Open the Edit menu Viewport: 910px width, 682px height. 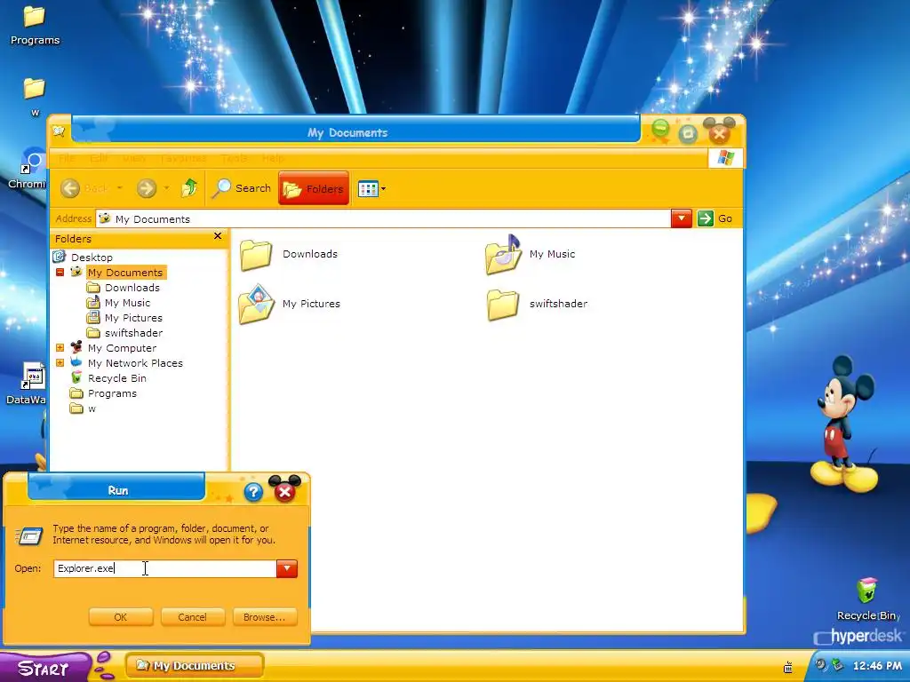(99, 158)
